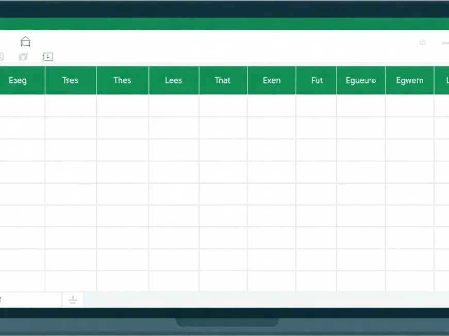This screenshot has width=449, height=336.
Task: Select the Exen column header
Action: pyautogui.click(x=272, y=80)
